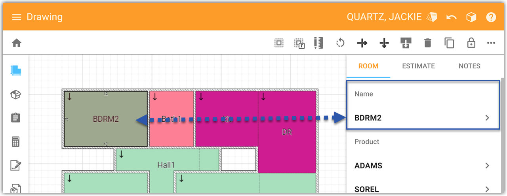This screenshot has width=507, height=196.
Task: Open the hamburger main menu
Action: pos(16,17)
